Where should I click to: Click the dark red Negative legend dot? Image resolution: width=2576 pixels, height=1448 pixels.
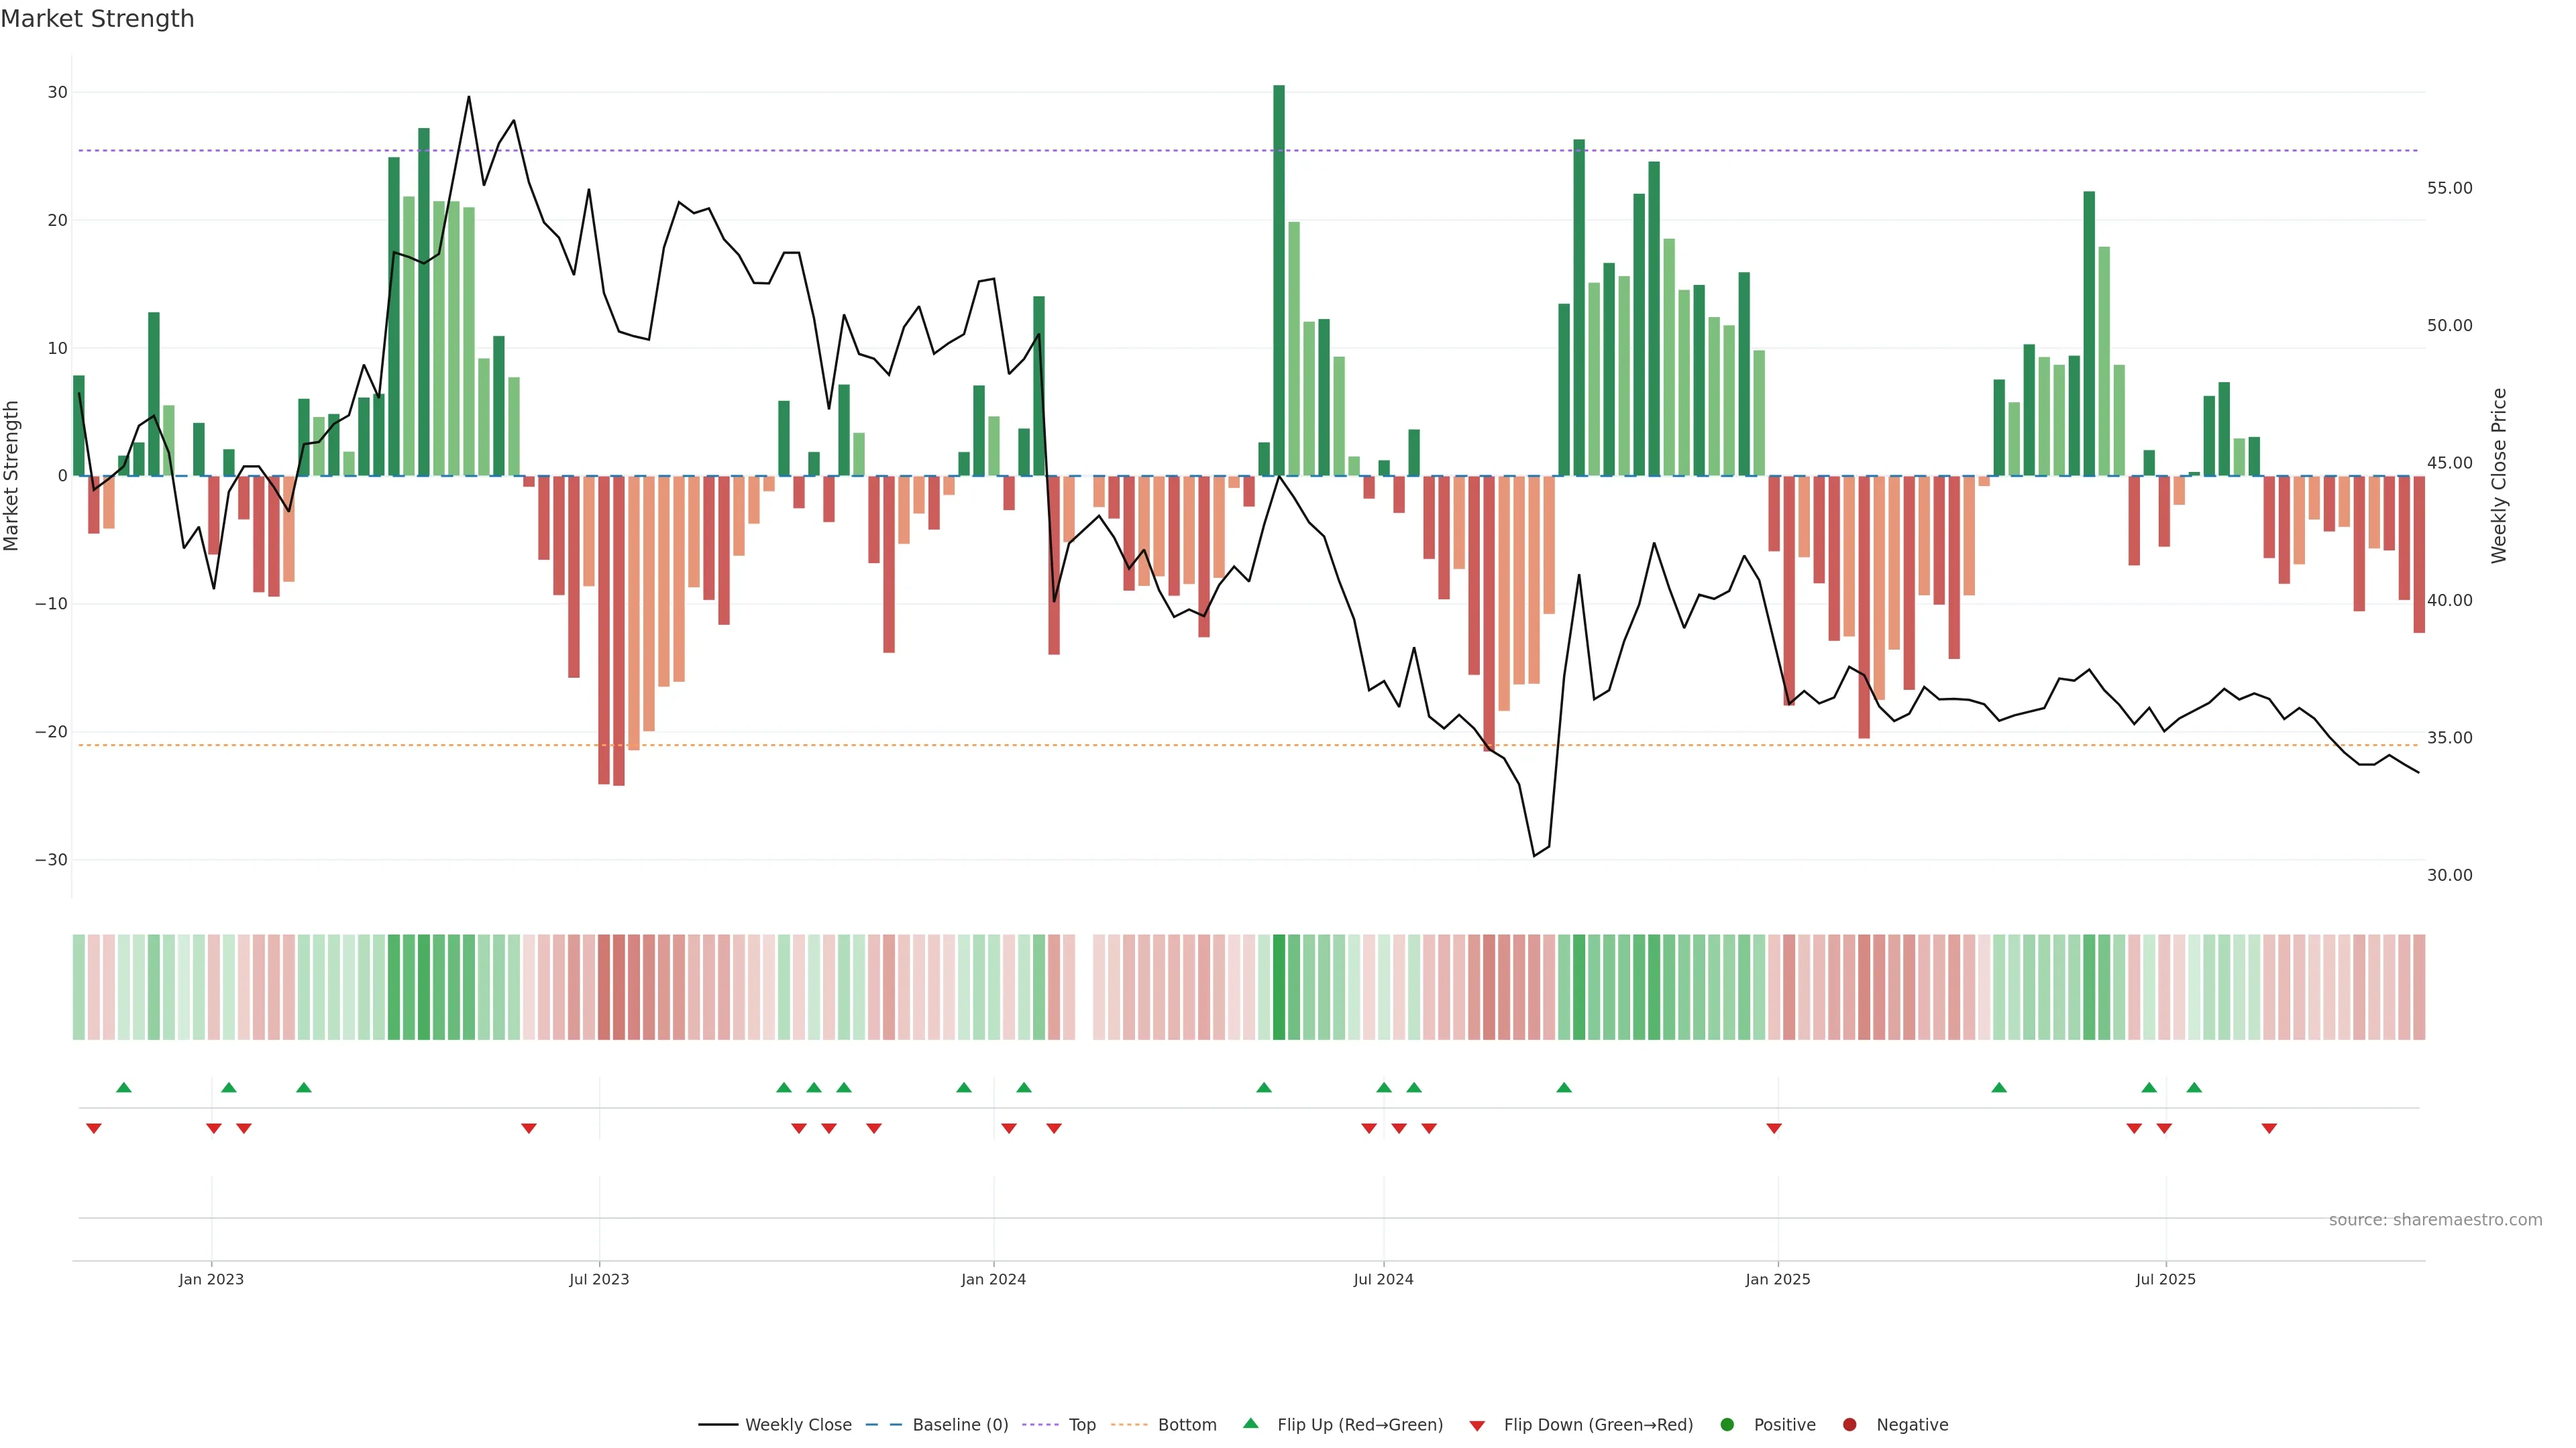click(x=1849, y=1424)
